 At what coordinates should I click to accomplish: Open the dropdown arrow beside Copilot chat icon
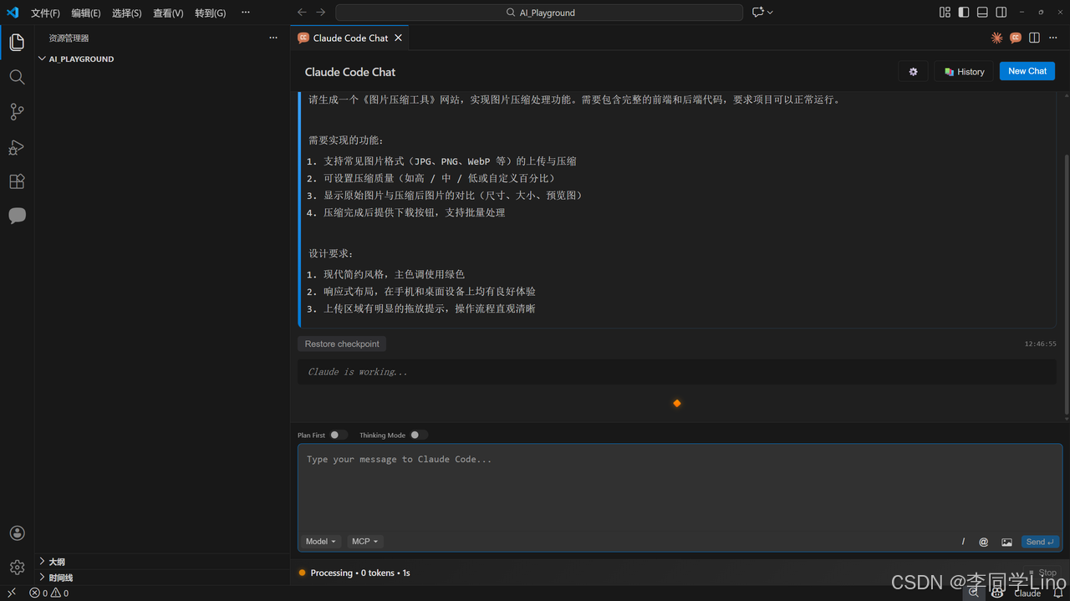[770, 13]
